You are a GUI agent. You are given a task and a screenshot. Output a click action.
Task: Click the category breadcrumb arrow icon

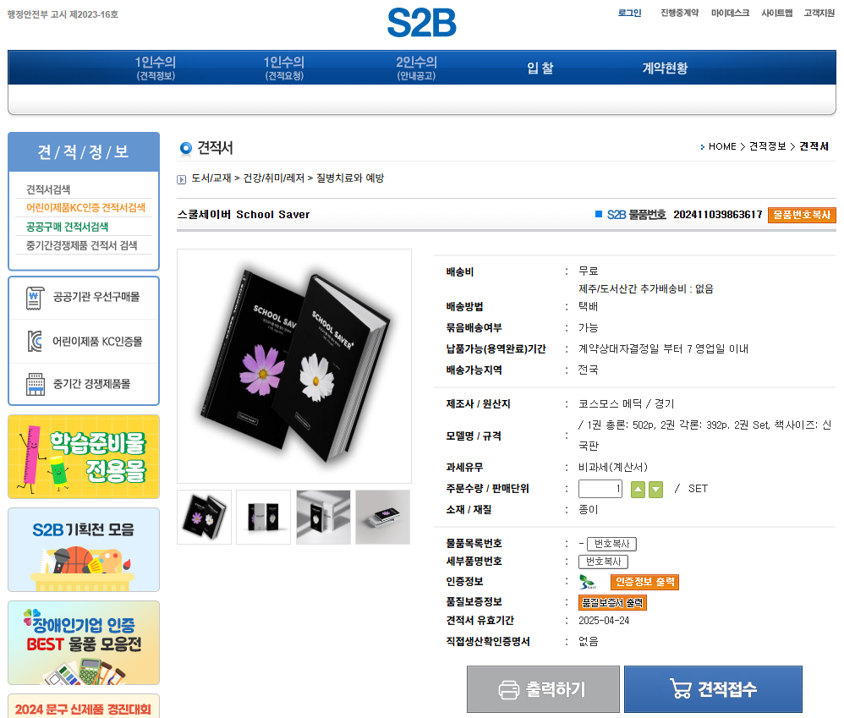coord(181,179)
